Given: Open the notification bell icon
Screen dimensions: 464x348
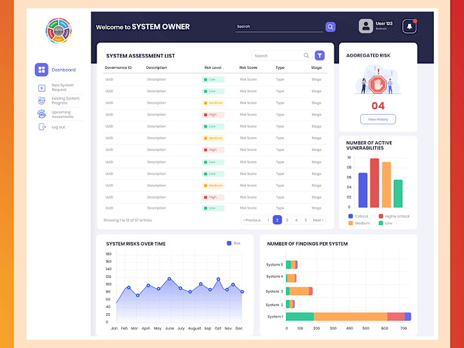Looking at the screenshot, I should (x=409, y=26).
